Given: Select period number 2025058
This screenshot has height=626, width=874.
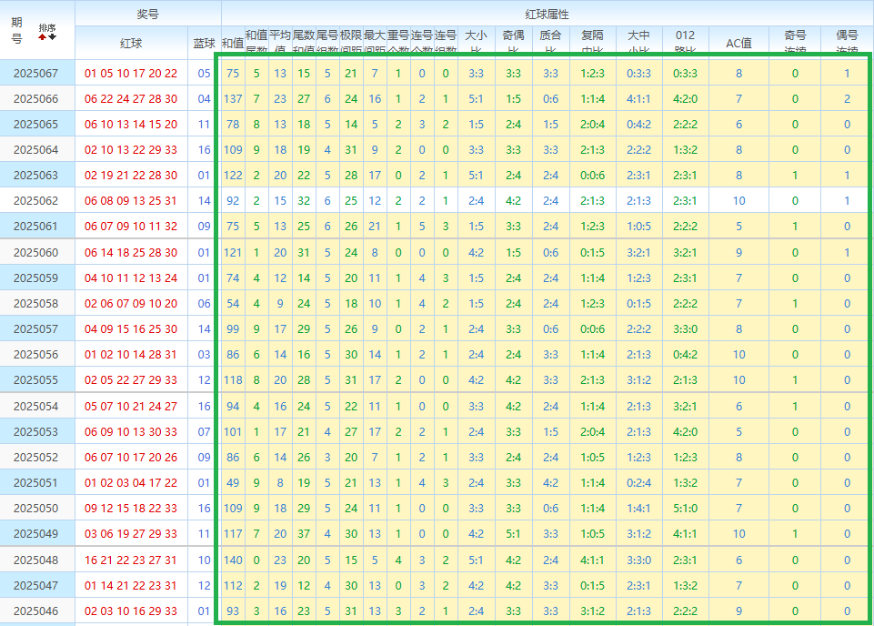Looking at the screenshot, I should (x=35, y=304).
